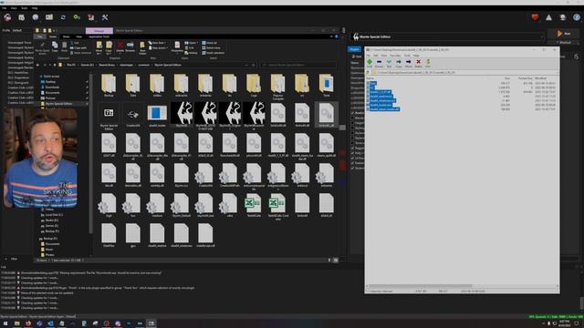Open the New item dropdown in Explorer ribbon
Screen dimensions: 584x328
point(158,47)
